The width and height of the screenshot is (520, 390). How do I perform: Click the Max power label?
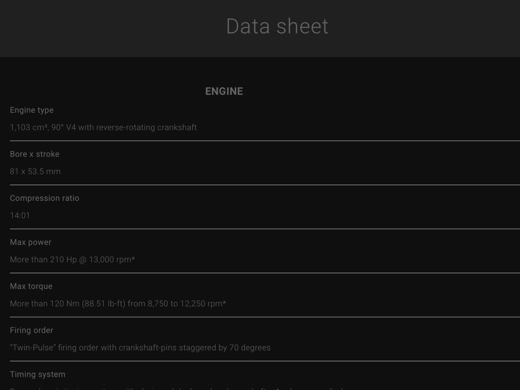[30, 242]
